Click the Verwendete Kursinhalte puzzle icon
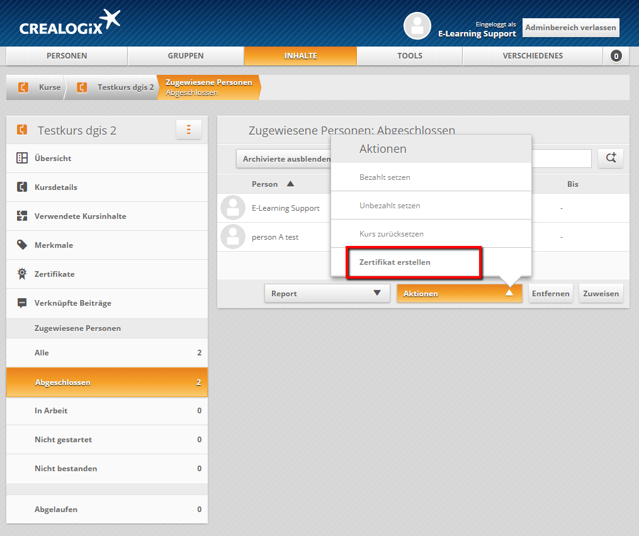 click(x=22, y=216)
